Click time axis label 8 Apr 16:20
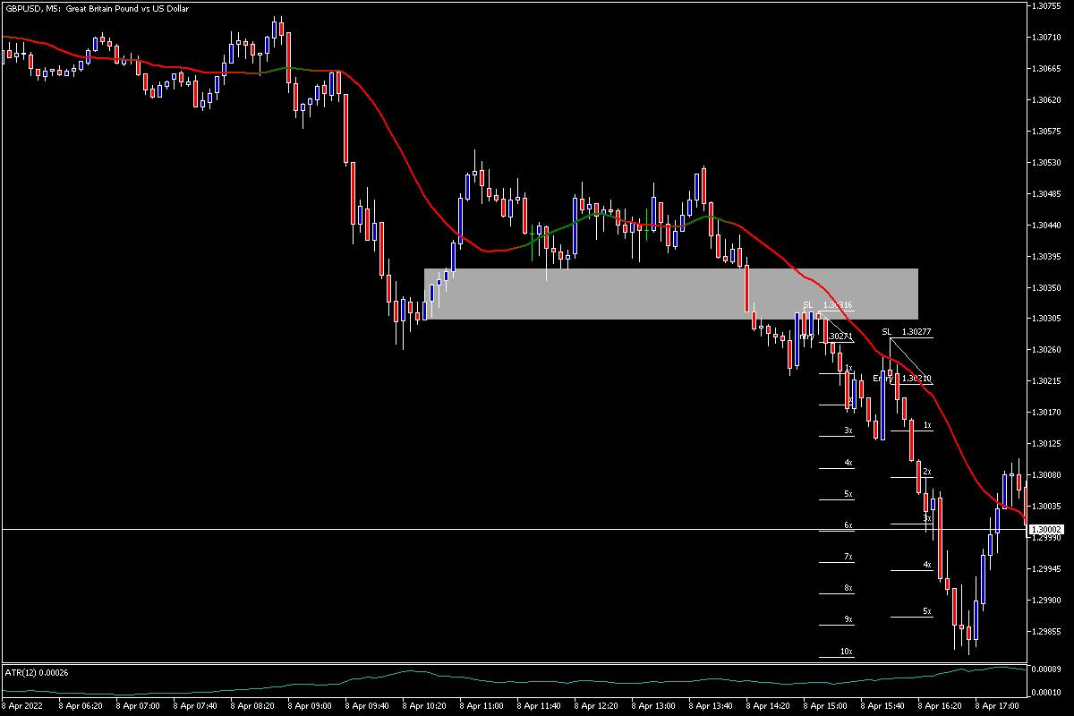 coord(939,705)
